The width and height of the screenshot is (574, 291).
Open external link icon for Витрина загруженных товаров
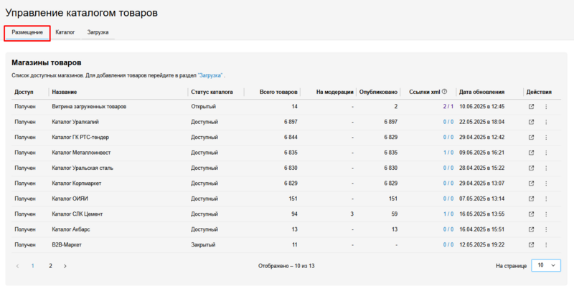(x=531, y=107)
